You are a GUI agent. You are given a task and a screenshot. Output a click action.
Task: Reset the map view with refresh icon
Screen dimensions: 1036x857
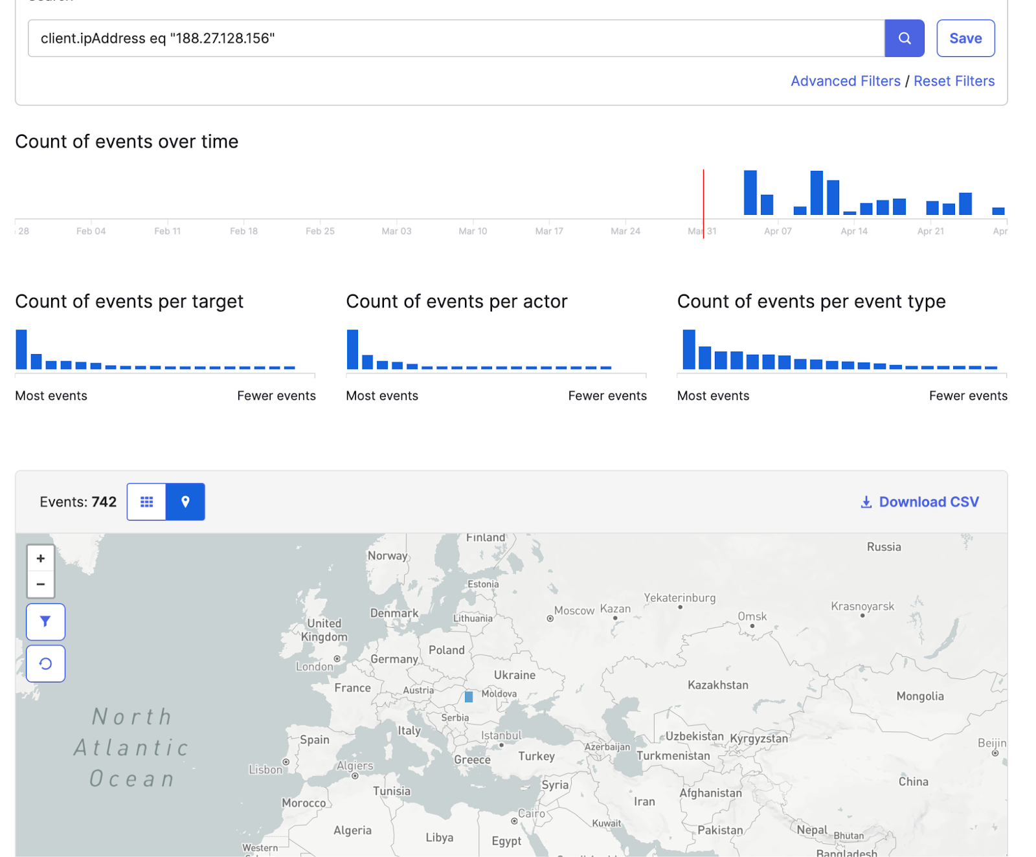[45, 663]
